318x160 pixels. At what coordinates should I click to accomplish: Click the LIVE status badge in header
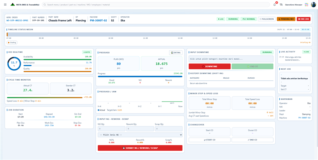221,19
